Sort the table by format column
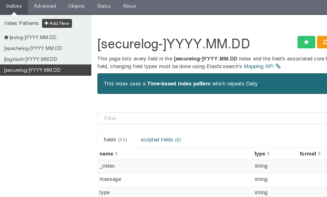 [310, 154]
